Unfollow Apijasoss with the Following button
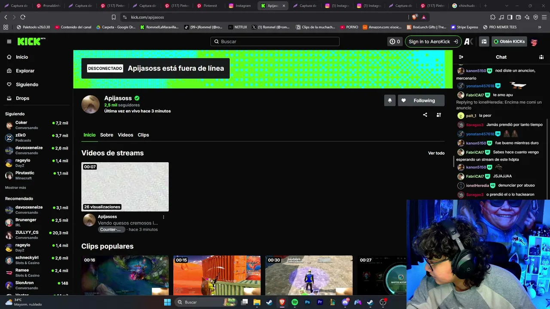The height and width of the screenshot is (309, 550). tap(421, 100)
